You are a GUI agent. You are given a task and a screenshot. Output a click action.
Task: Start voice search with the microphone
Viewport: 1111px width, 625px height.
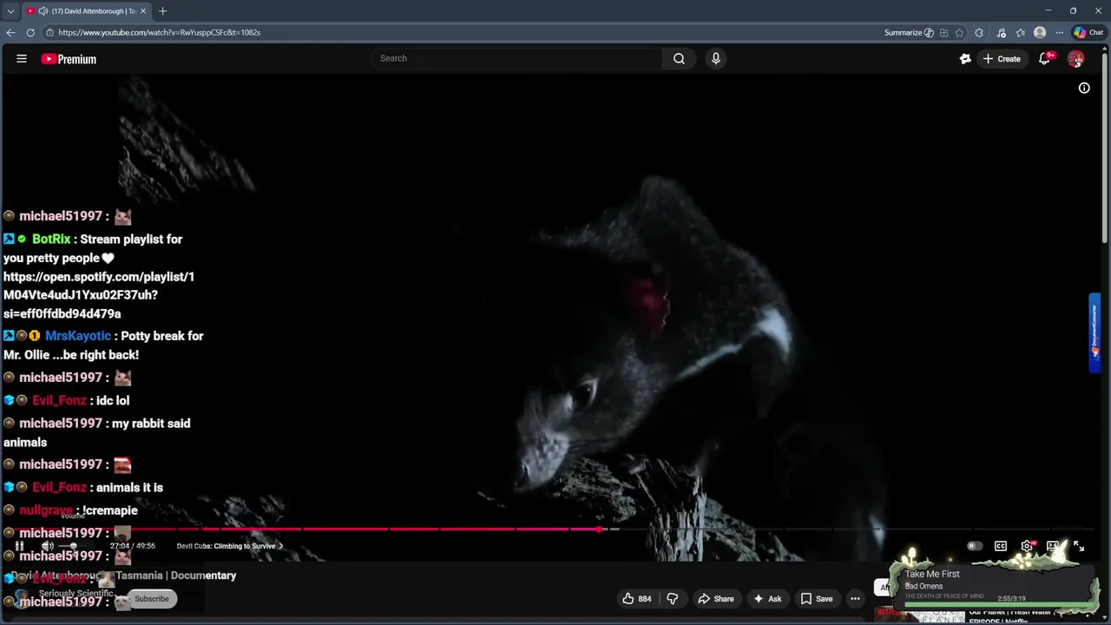(x=715, y=58)
